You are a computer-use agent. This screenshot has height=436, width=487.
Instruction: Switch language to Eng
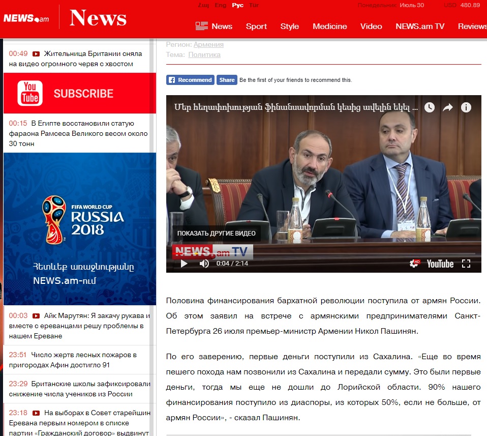click(221, 5)
